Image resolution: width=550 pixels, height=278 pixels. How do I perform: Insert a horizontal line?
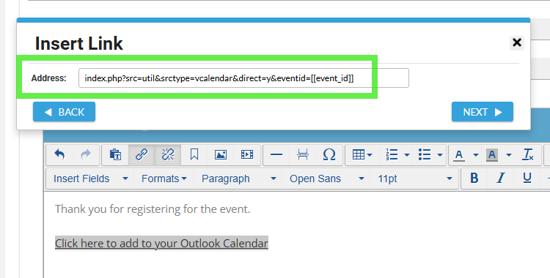[276, 154]
